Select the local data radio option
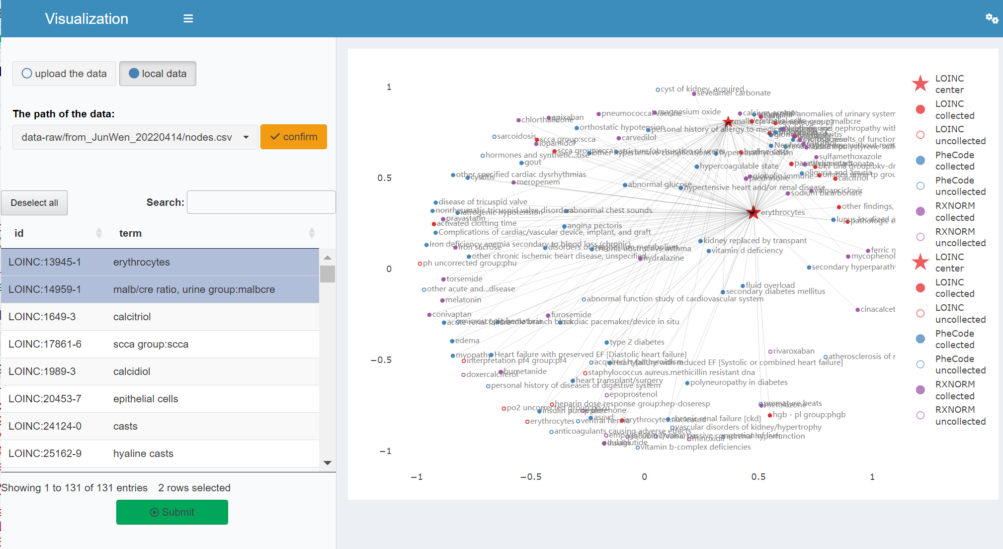This screenshot has height=549, width=1003. click(x=158, y=74)
